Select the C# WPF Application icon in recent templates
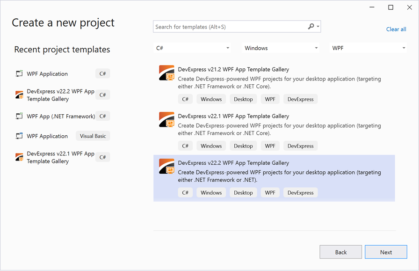The image size is (419, 271). click(19, 73)
